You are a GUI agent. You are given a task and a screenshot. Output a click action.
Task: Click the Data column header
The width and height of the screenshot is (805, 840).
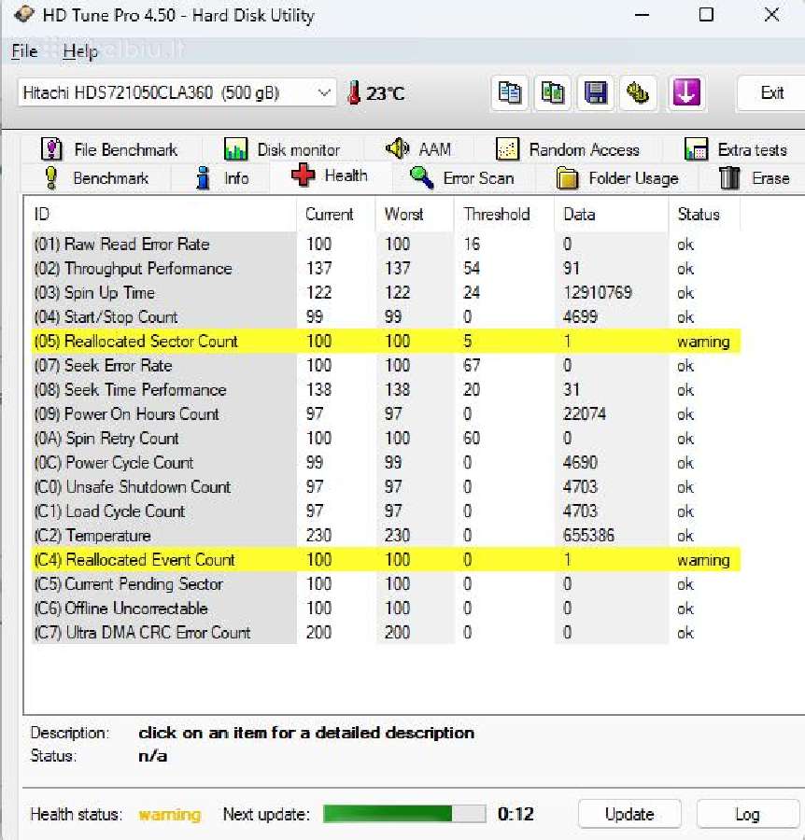tap(611, 215)
